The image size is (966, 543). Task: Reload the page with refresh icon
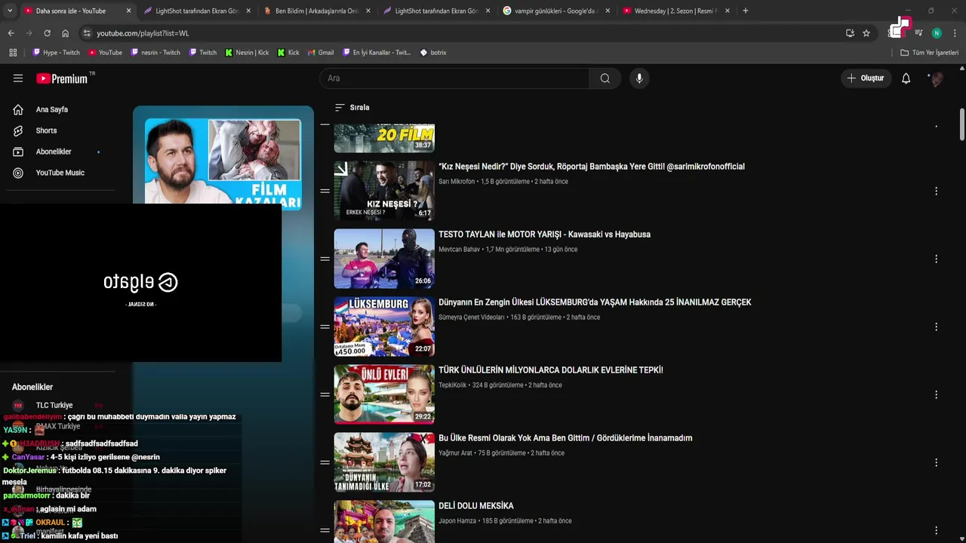point(47,33)
